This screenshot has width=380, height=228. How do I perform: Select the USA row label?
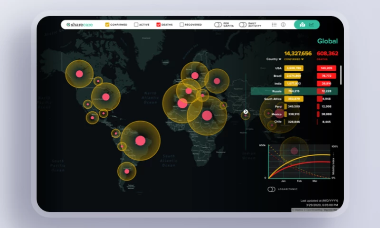tap(278, 68)
